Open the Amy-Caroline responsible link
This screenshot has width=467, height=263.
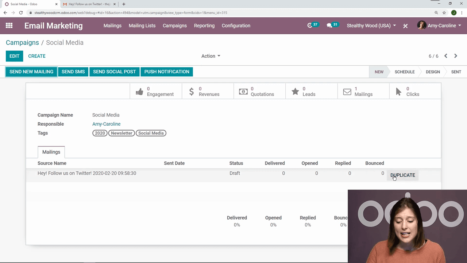106,124
